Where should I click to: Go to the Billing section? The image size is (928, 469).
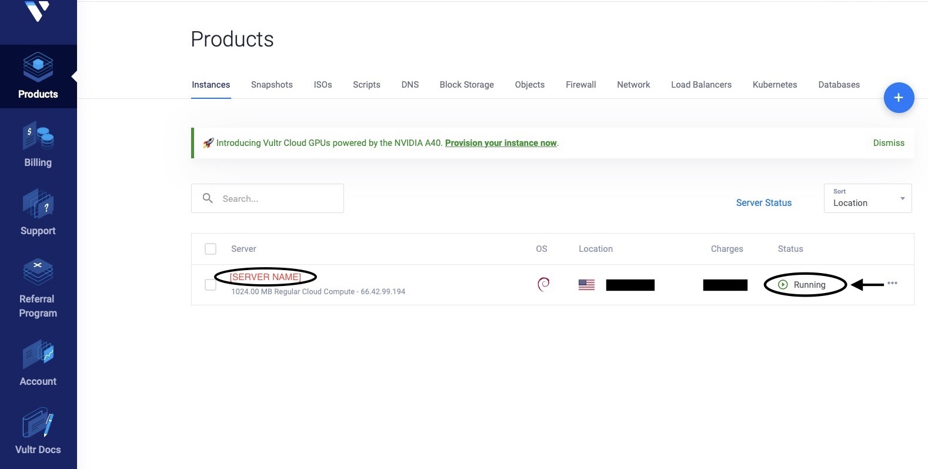(x=38, y=145)
